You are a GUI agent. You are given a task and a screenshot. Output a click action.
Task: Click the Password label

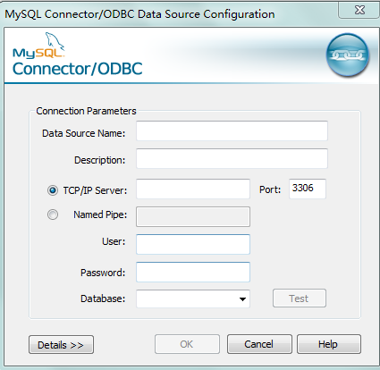(x=103, y=273)
